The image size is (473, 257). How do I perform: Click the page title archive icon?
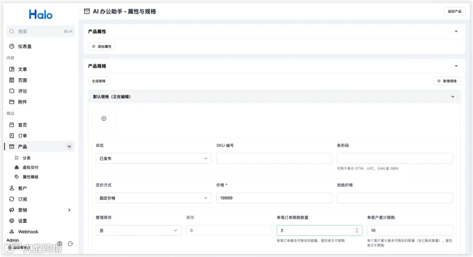pyautogui.click(x=87, y=12)
